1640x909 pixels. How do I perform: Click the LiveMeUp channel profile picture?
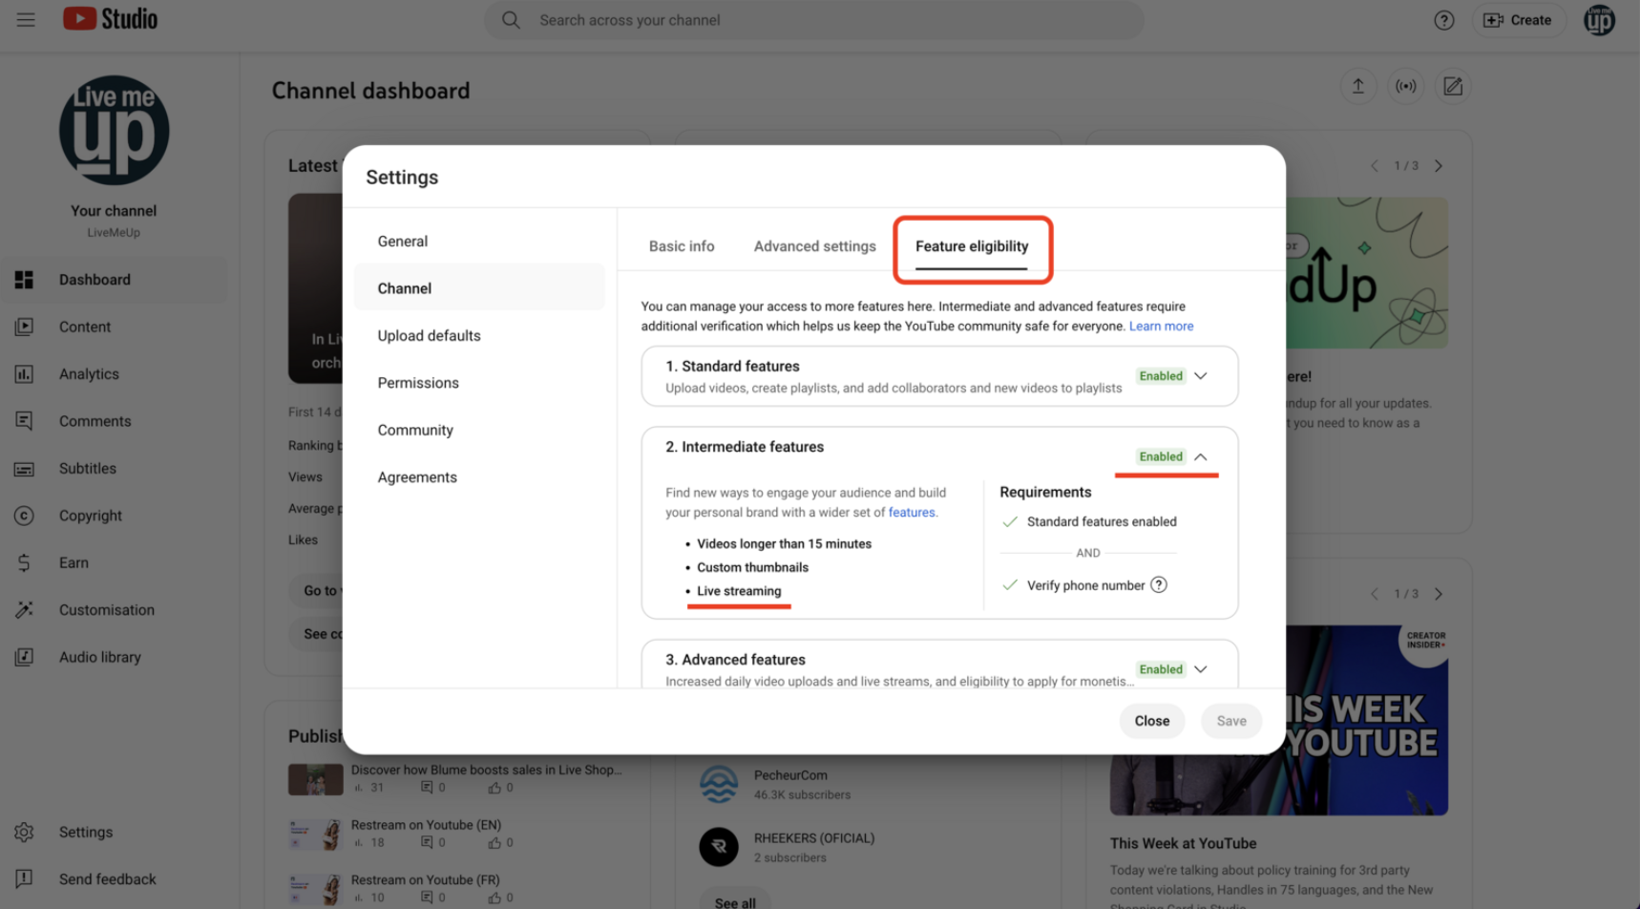(114, 130)
